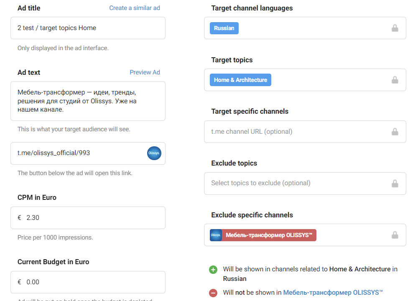Select the Russian language tag
The height and width of the screenshot is (301, 418).
tap(224, 28)
